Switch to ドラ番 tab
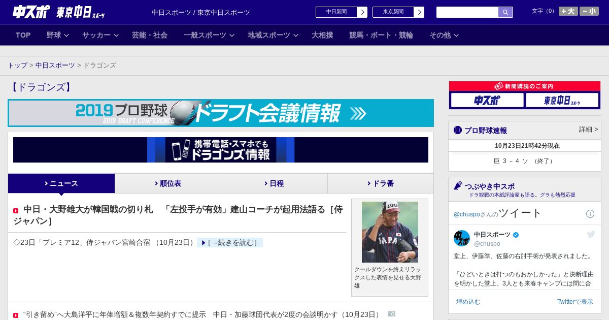This screenshot has height=320, width=609. [381, 183]
